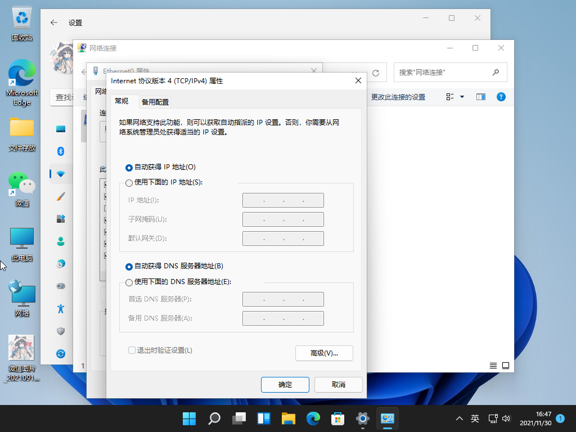Click the 高级(V)... button
576x432 pixels.
coord(324,353)
